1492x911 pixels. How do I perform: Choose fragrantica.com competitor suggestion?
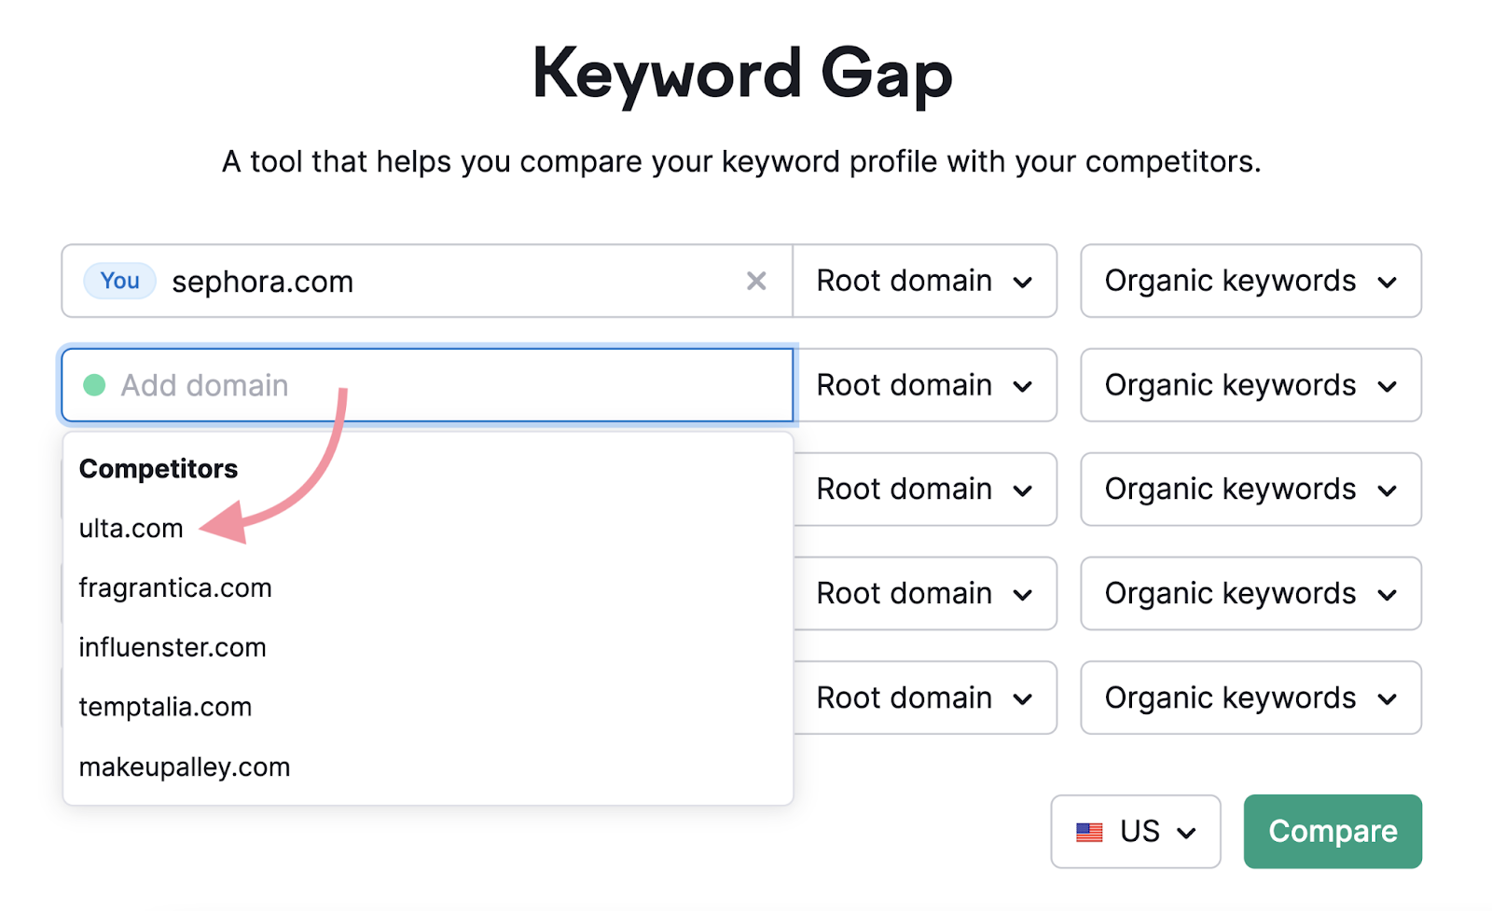click(175, 588)
